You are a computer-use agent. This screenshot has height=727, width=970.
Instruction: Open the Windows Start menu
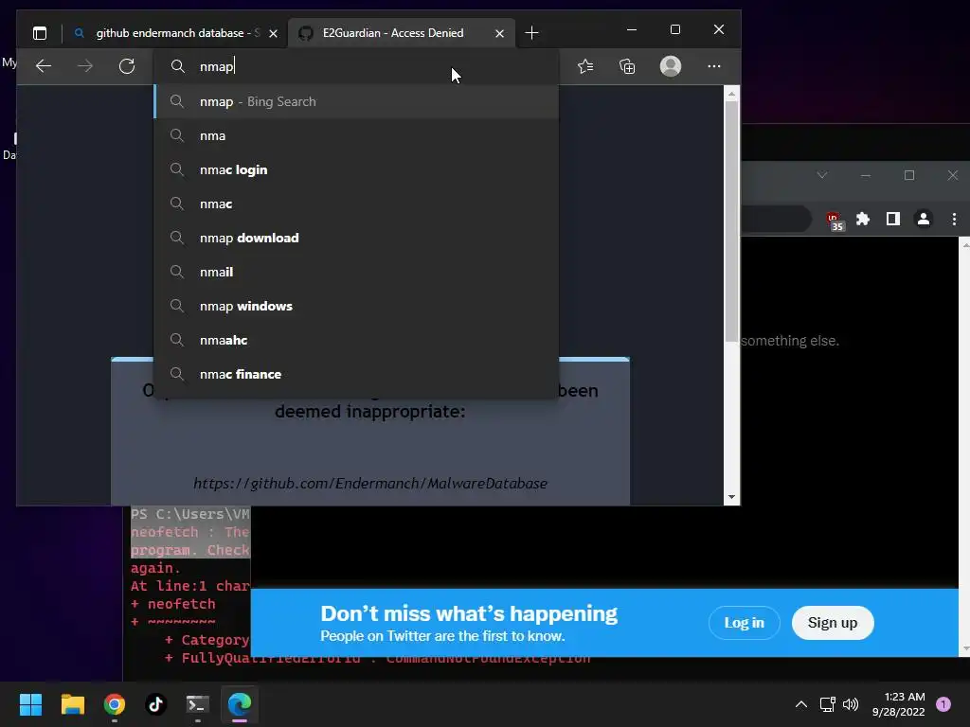click(x=30, y=704)
